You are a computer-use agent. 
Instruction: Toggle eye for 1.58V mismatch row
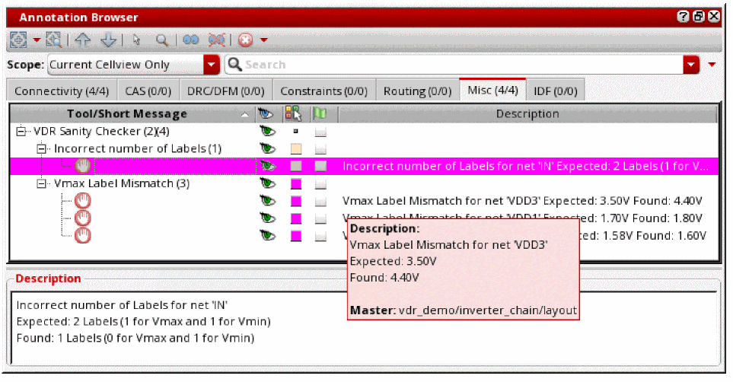tap(267, 236)
